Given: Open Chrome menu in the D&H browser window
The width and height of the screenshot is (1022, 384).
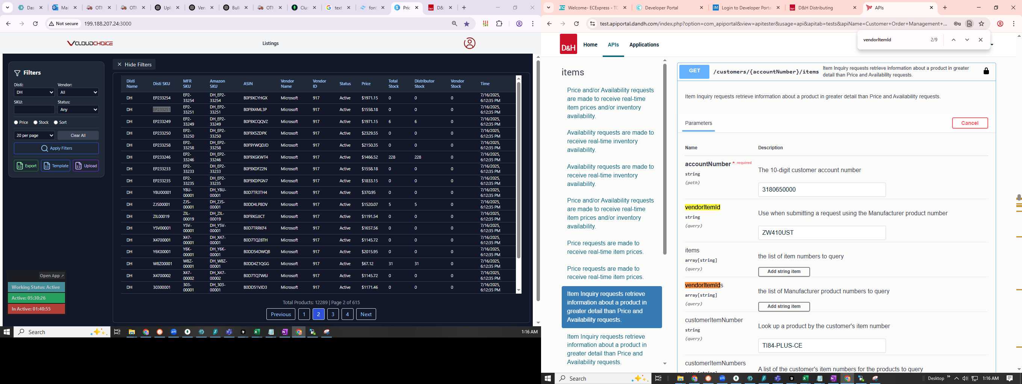Looking at the screenshot, I should click(1014, 24).
